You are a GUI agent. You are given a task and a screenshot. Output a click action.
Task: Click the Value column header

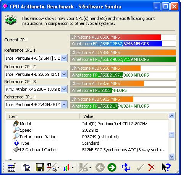pyautogui.click(x=124, y=116)
